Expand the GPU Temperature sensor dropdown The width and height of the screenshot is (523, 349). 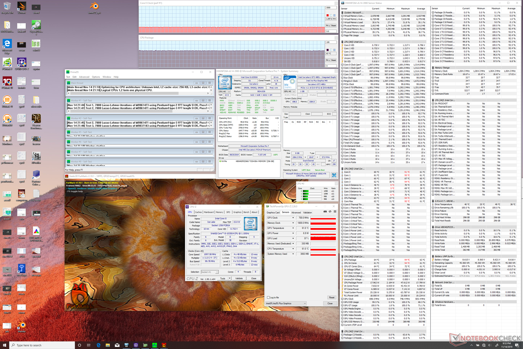click(x=293, y=228)
